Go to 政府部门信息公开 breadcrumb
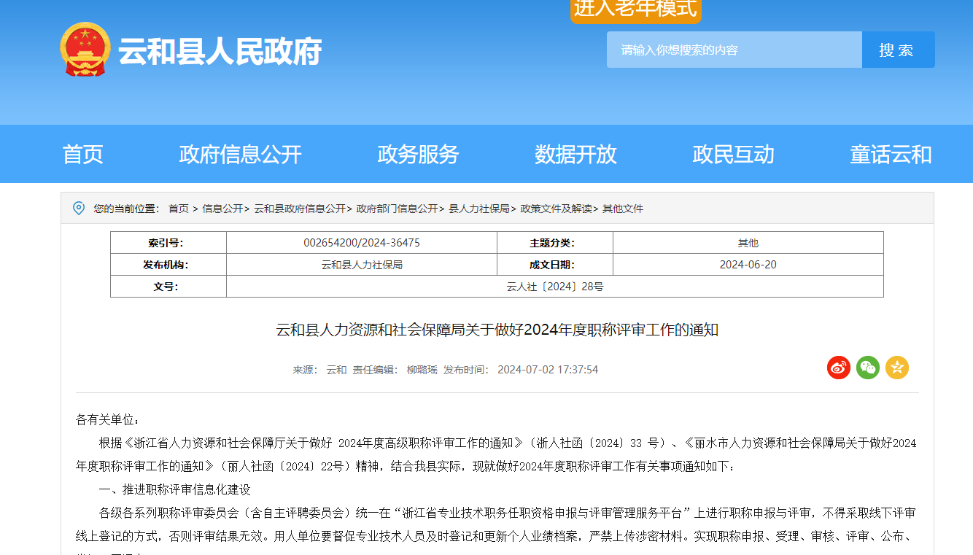The height and width of the screenshot is (555, 973). 397,209
